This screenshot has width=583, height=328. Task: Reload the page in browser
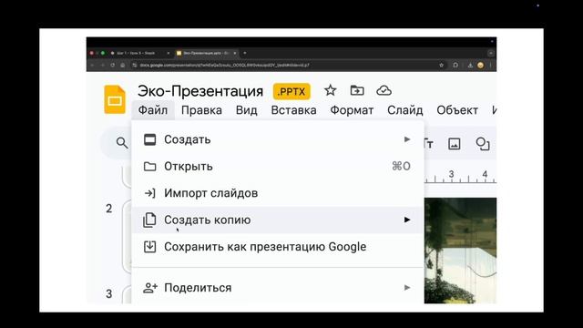tap(112, 65)
